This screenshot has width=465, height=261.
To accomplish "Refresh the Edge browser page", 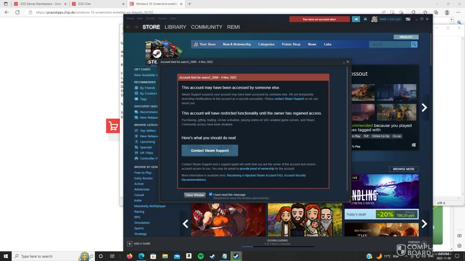I will click(x=18, y=12).
